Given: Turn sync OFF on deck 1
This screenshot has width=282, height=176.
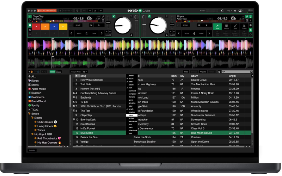Looking at the screenshot, I should point(71,25).
